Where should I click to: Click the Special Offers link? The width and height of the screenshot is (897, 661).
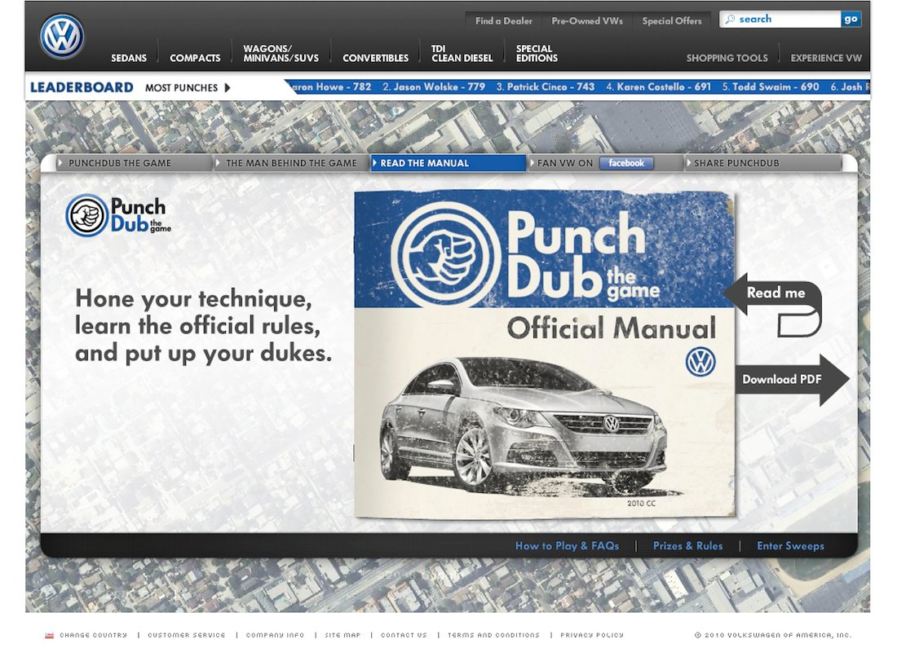pyautogui.click(x=672, y=20)
